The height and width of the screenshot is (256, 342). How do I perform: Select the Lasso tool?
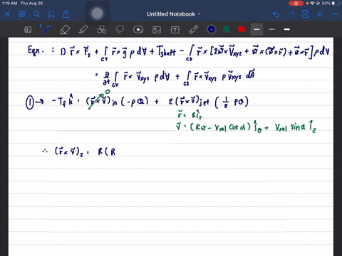click(120, 29)
